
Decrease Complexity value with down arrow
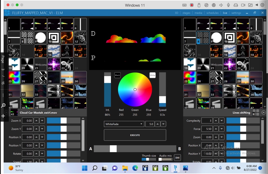pos(222,121)
